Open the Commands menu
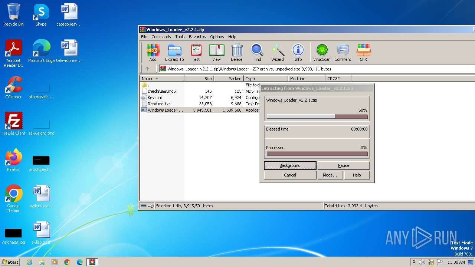 [161, 37]
